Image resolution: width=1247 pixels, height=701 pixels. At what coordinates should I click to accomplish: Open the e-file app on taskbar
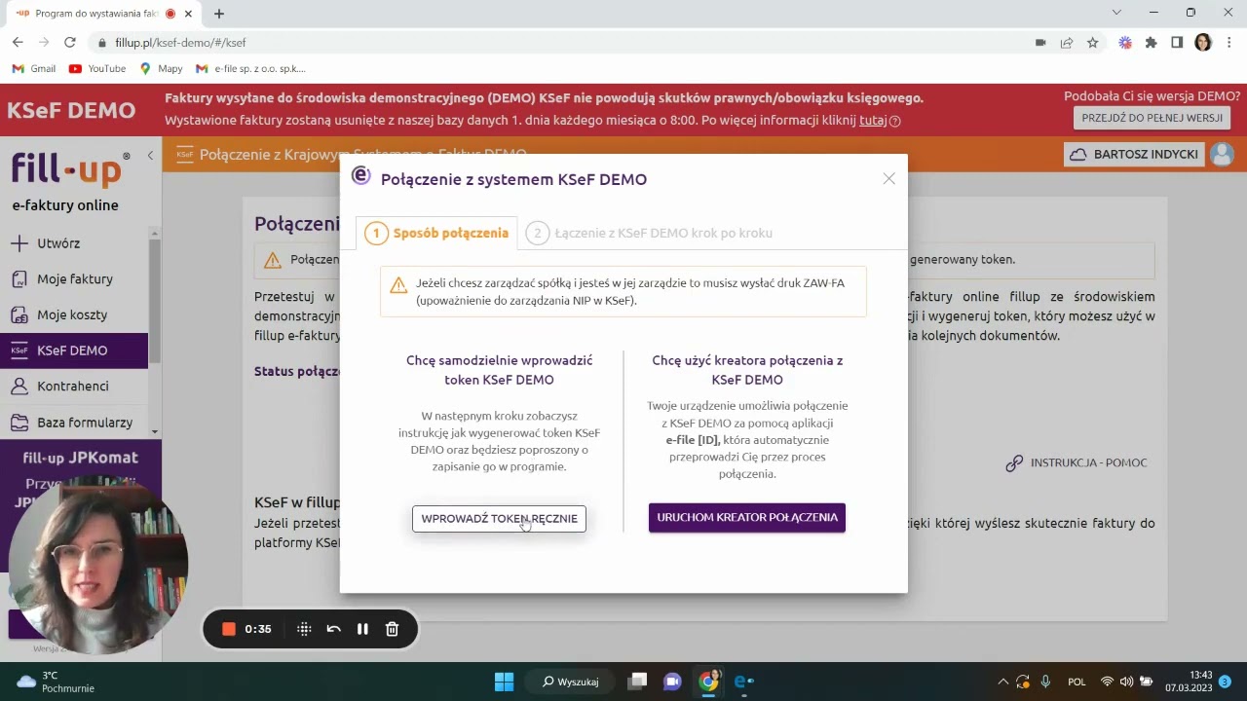[744, 682]
